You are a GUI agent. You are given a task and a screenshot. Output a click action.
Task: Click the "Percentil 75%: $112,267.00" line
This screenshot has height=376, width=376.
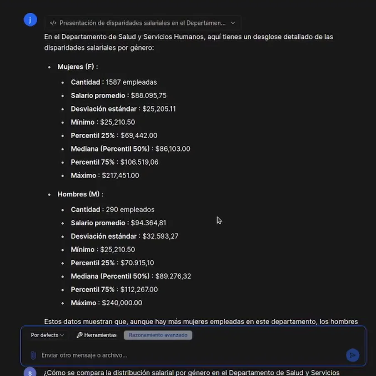tap(114, 289)
